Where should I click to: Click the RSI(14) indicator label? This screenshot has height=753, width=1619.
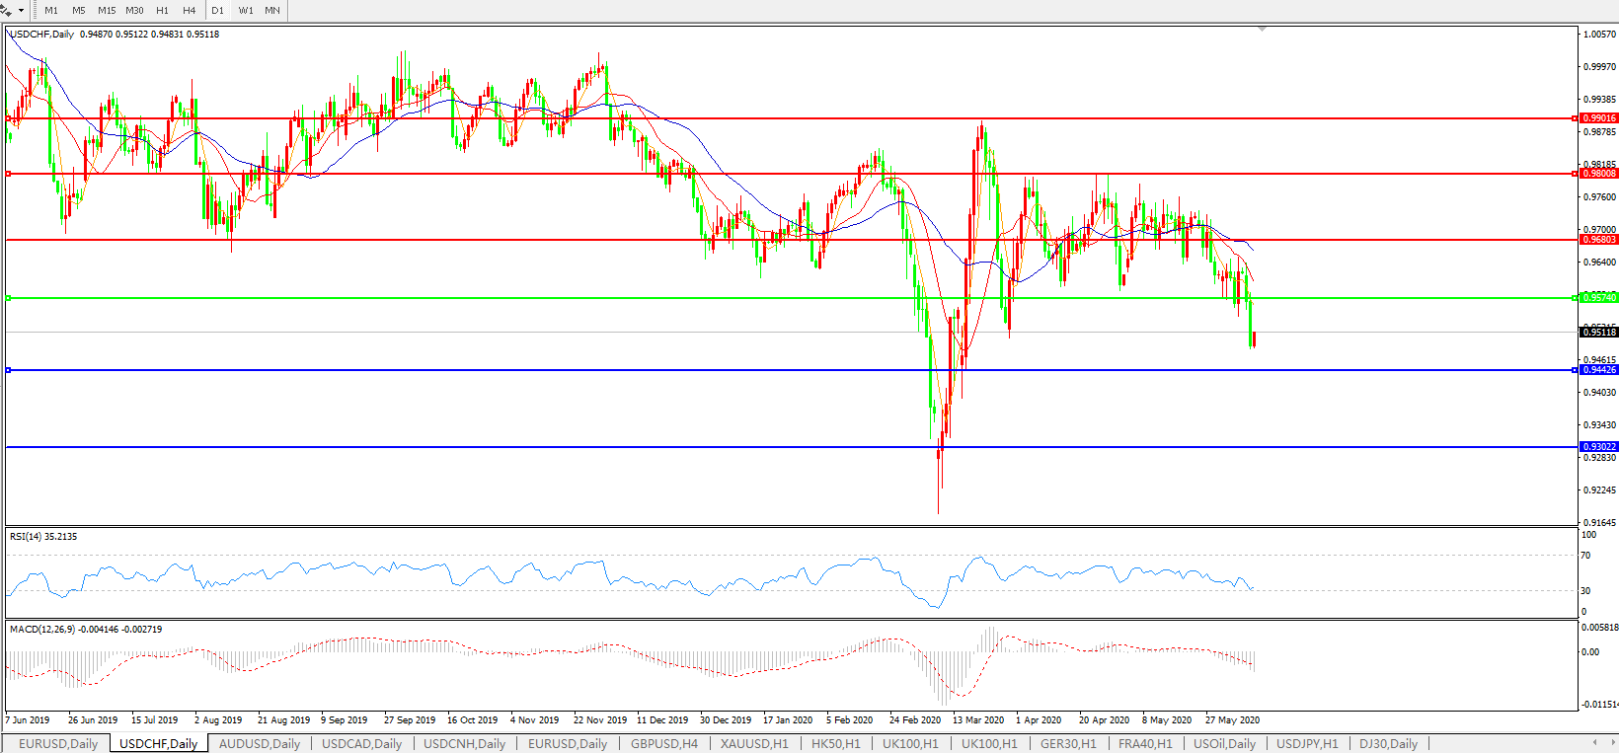point(43,537)
